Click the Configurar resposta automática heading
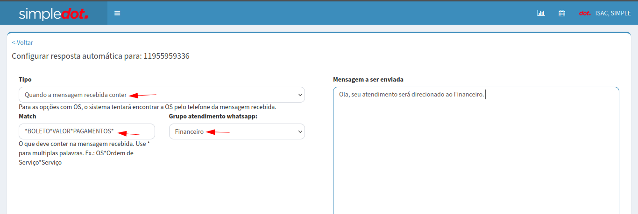Image resolution: width=638 pixels, height=214 pixels. [x=100, y=56]
